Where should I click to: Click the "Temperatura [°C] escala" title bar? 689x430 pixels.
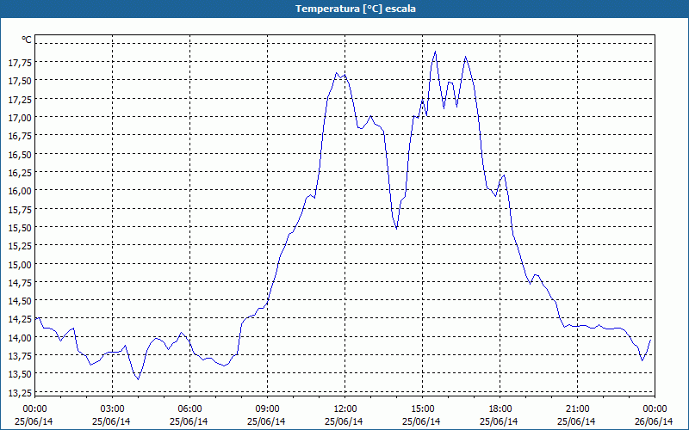tap(344, 9)
